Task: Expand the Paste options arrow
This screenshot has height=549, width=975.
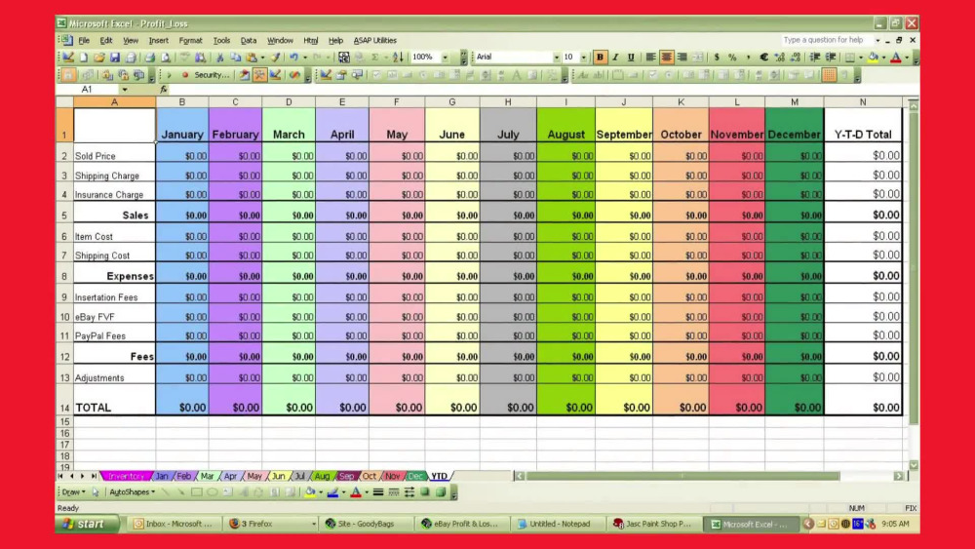Action: point(262,58)
